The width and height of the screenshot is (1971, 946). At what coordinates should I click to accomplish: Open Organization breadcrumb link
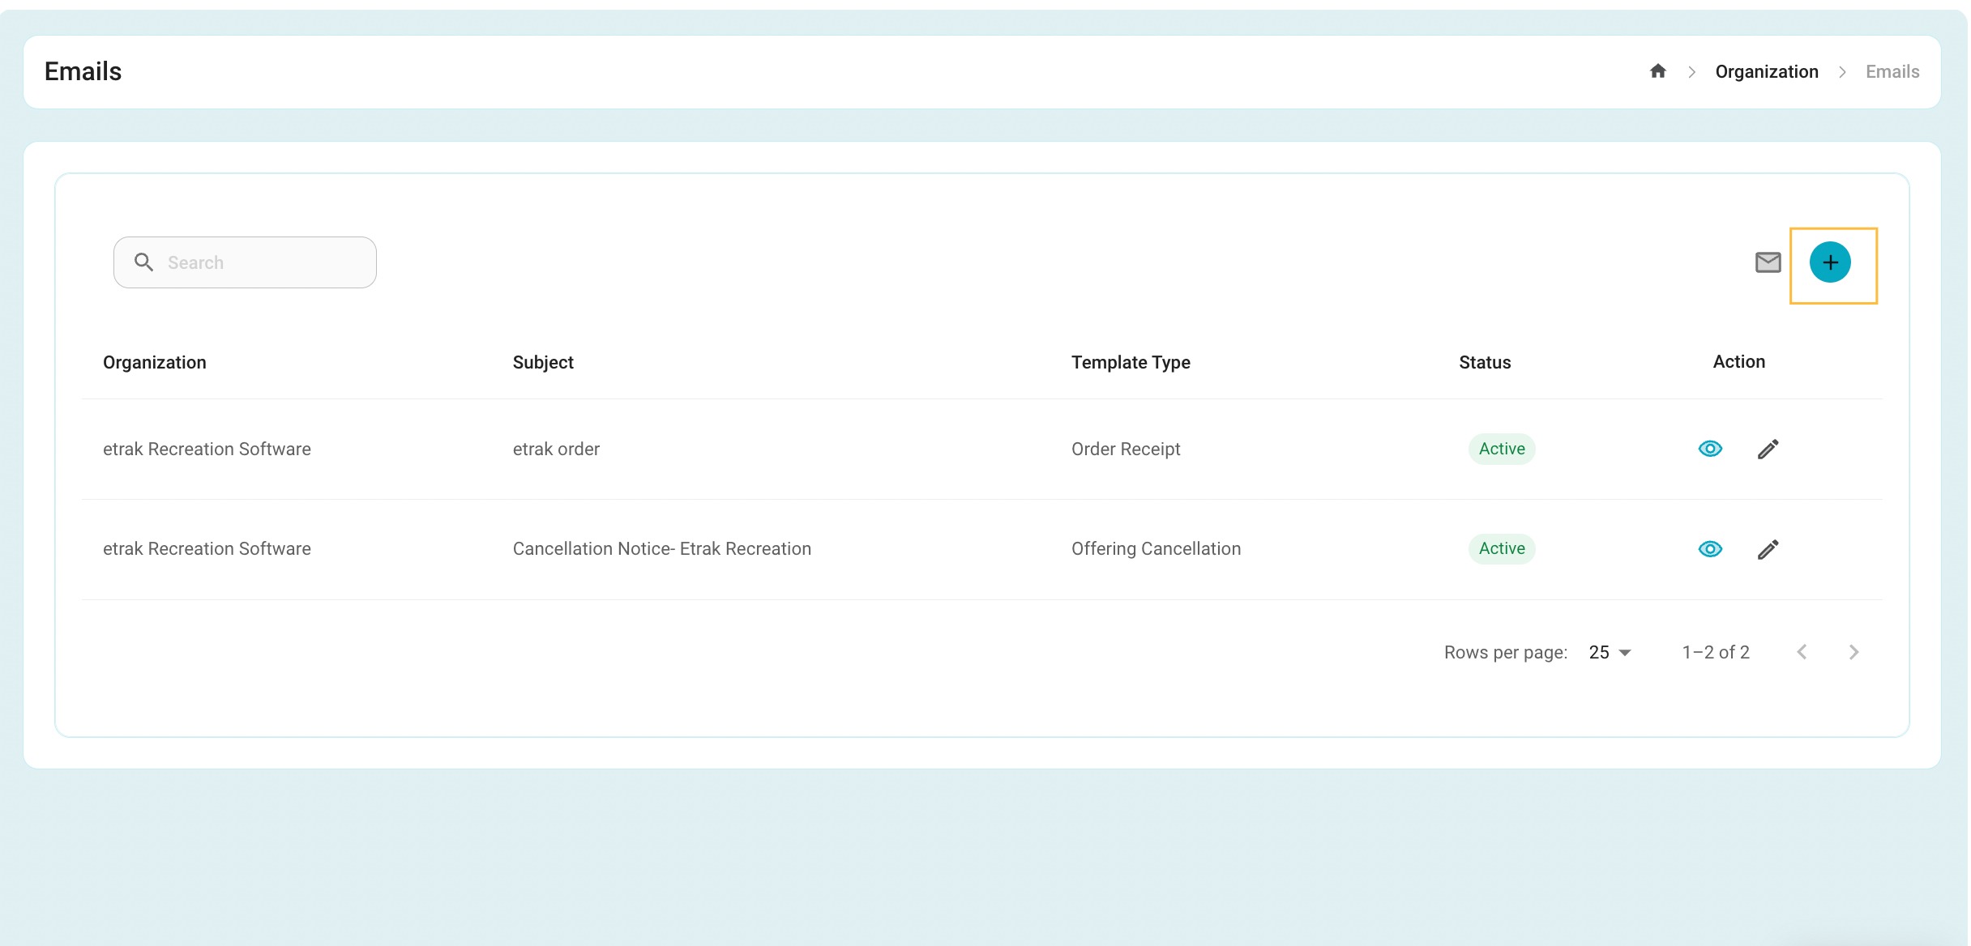1767,71
